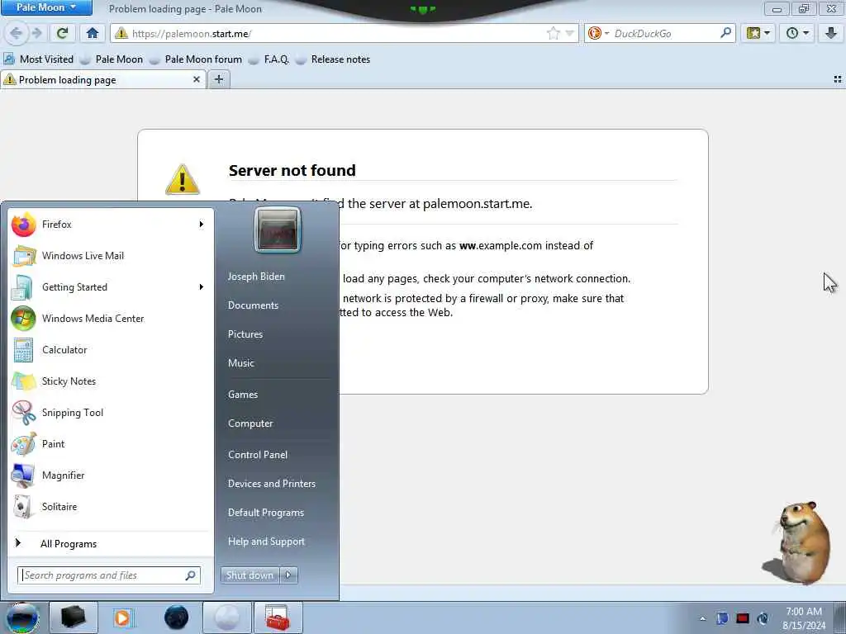Viewport: 846px width, 634px height.
Task: Open a new tab with plus button
Action: [218, 79]
